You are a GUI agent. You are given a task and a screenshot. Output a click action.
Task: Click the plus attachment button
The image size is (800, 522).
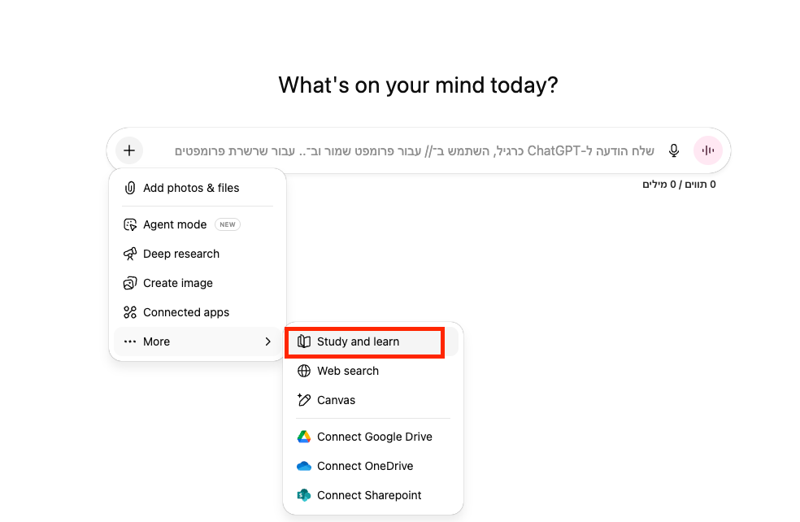129,150
